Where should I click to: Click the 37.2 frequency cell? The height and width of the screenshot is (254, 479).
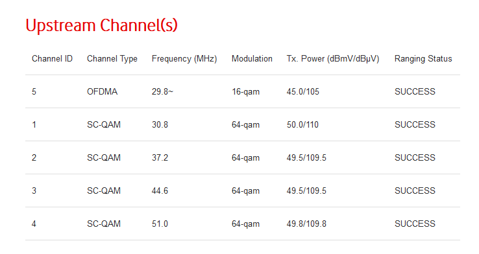160,157
